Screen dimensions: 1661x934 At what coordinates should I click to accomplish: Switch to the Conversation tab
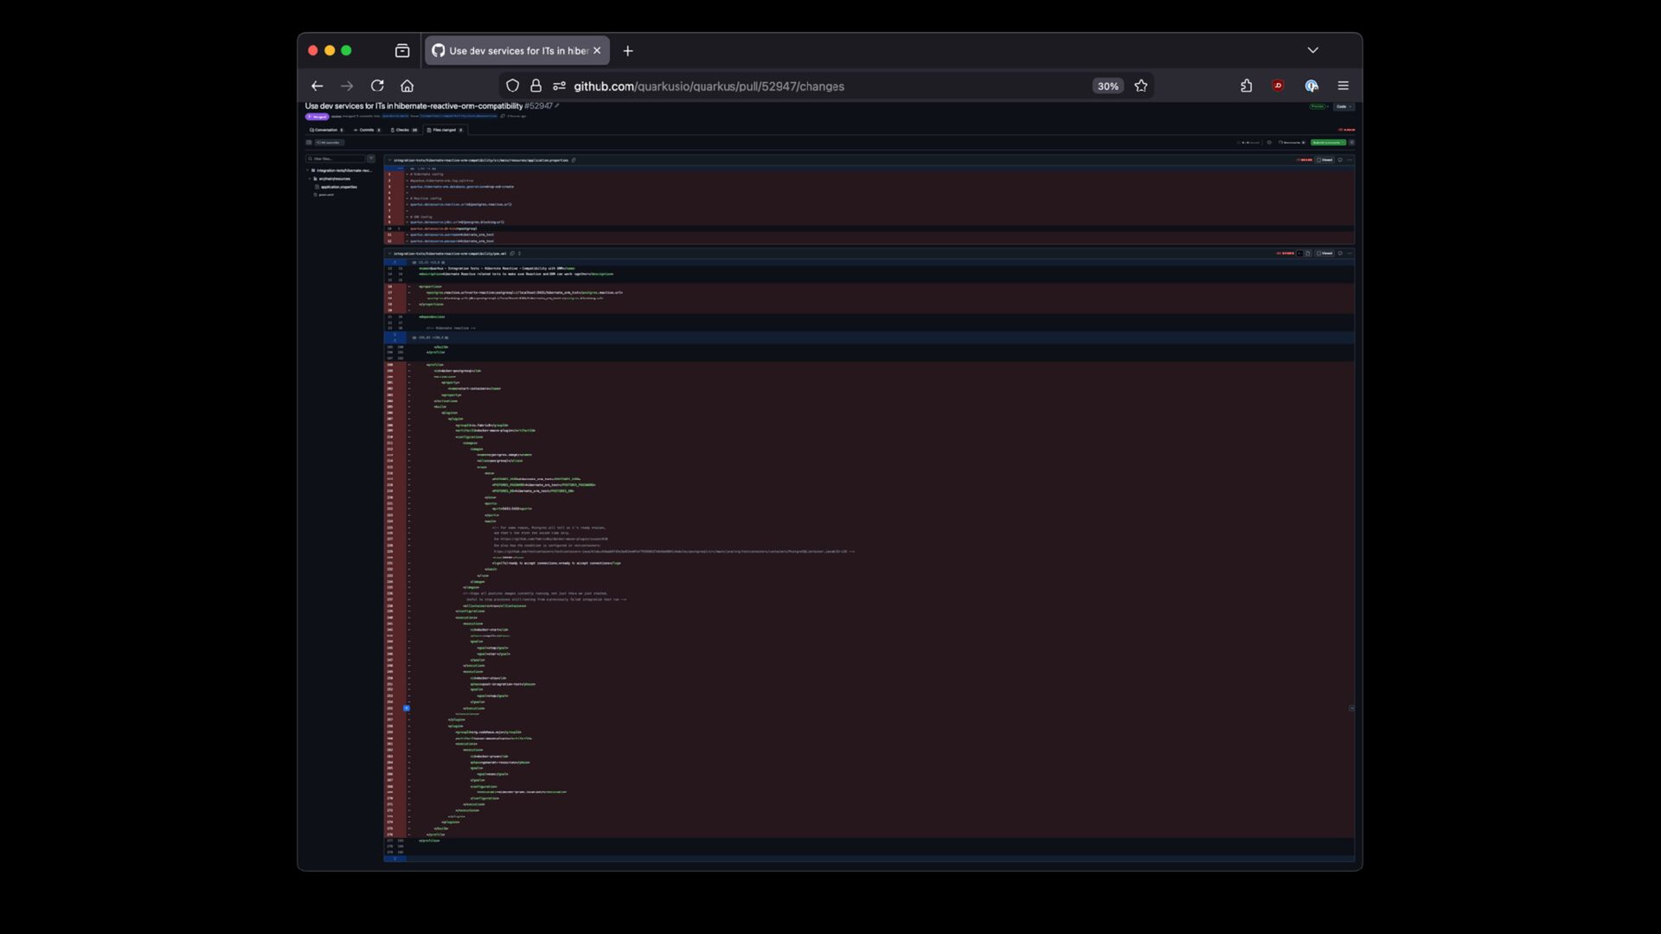click(326, 130)
